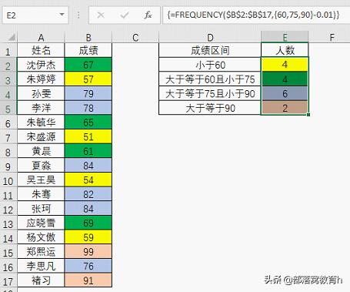Select the cell 吴王昊

pyautogui.click(x=41, y=180)
